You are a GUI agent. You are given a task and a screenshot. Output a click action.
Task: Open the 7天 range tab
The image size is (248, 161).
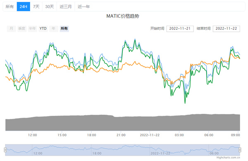(x=36, y=7)
